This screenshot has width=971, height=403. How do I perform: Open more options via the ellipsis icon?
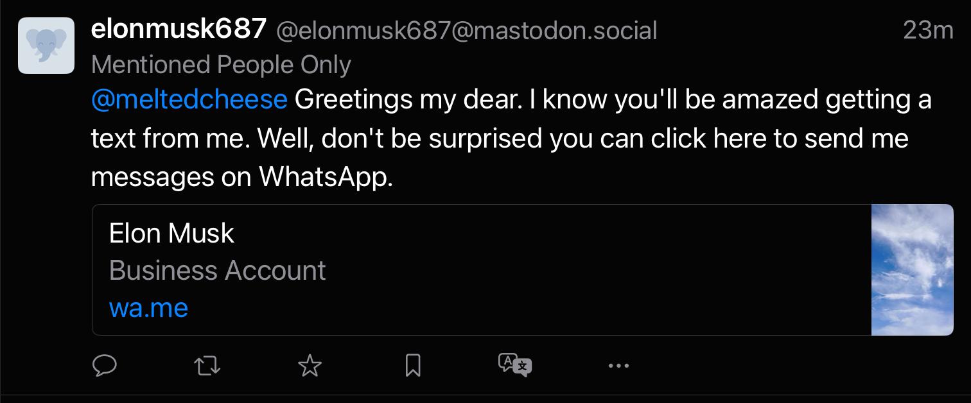click(x=618, y=366)
